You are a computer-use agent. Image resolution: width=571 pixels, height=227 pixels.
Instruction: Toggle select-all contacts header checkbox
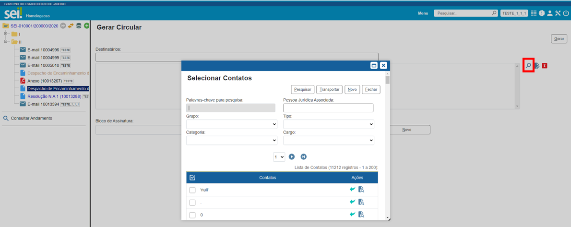click(192, 178)
